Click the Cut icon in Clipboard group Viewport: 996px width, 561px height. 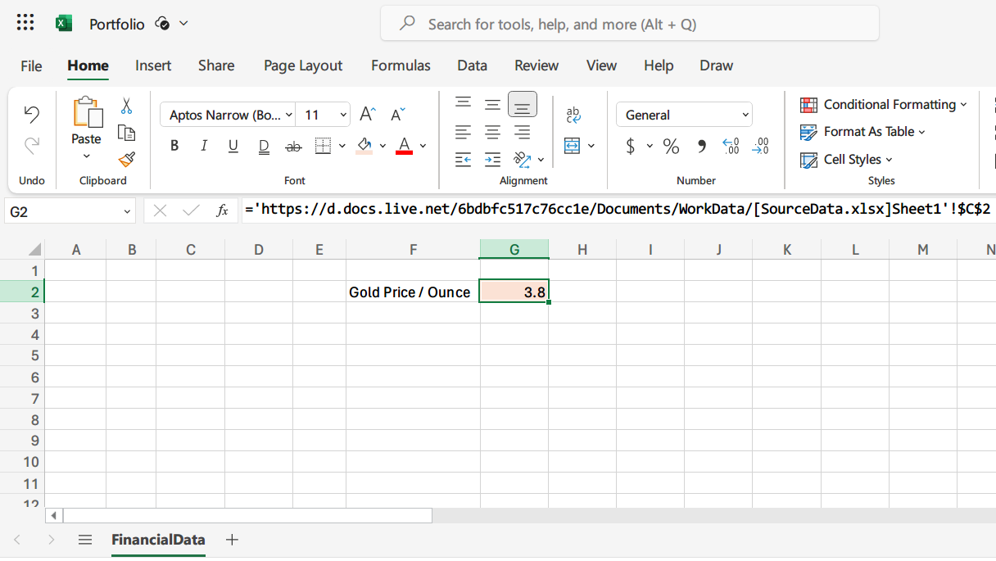coord(127,106)
